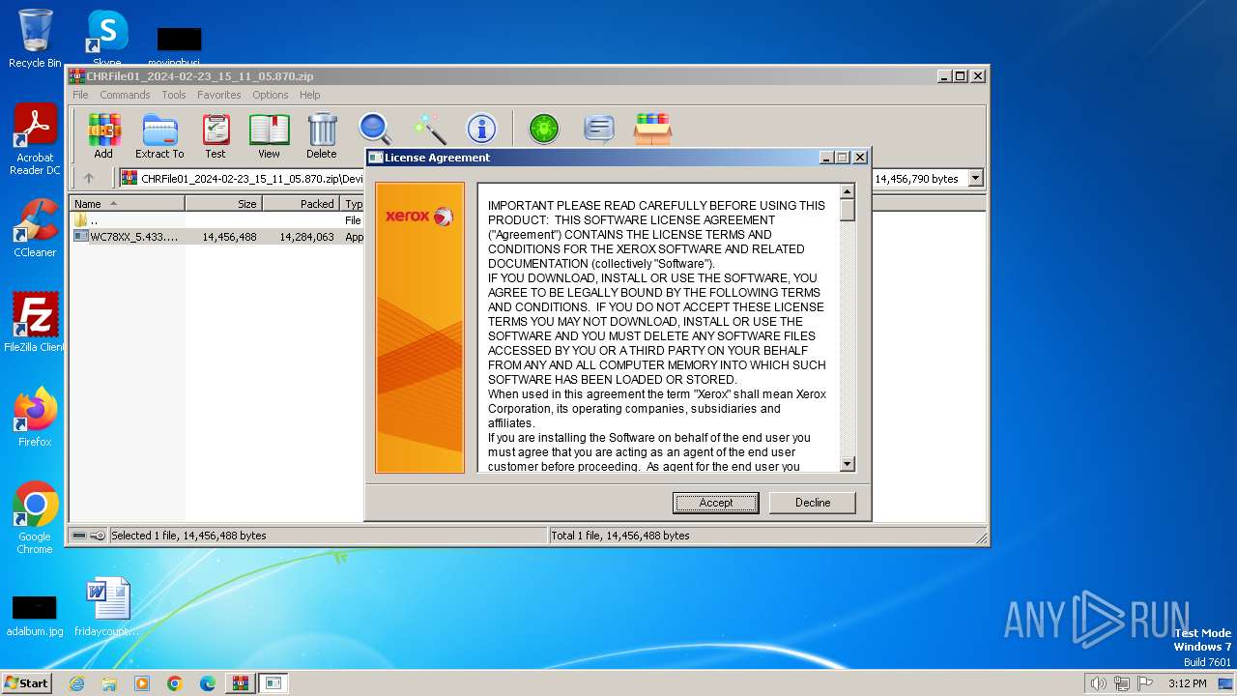
Task: Sort by the Packed column header
Action: click(301, 204)
